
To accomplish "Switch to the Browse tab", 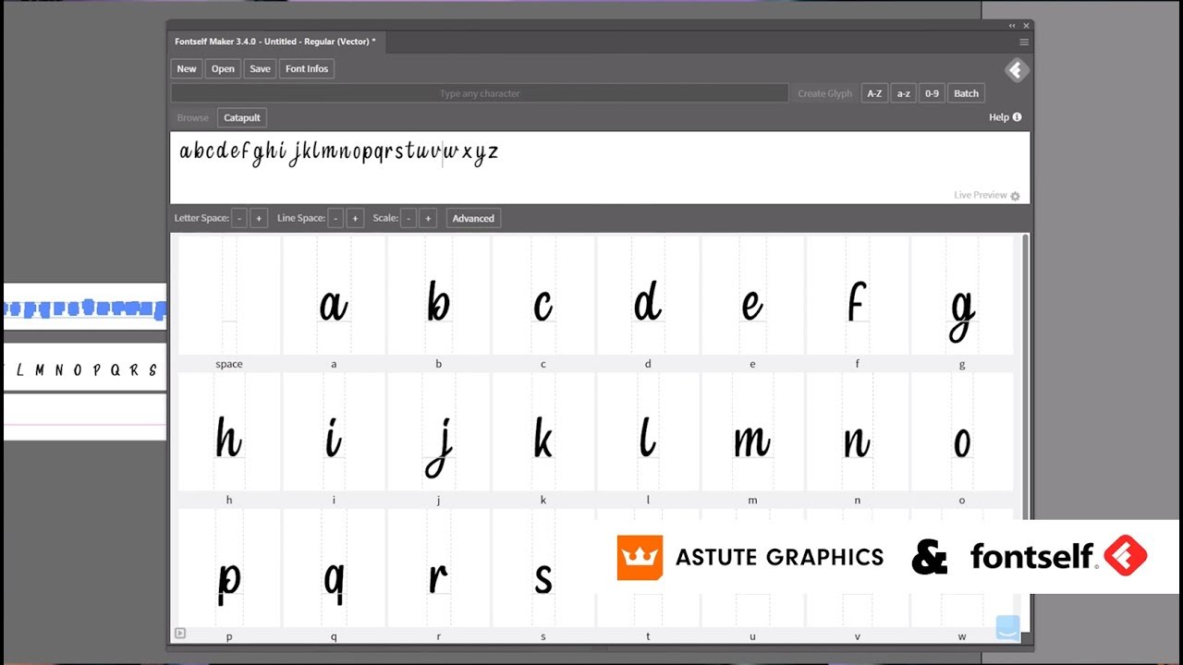I will click(192, 117).
